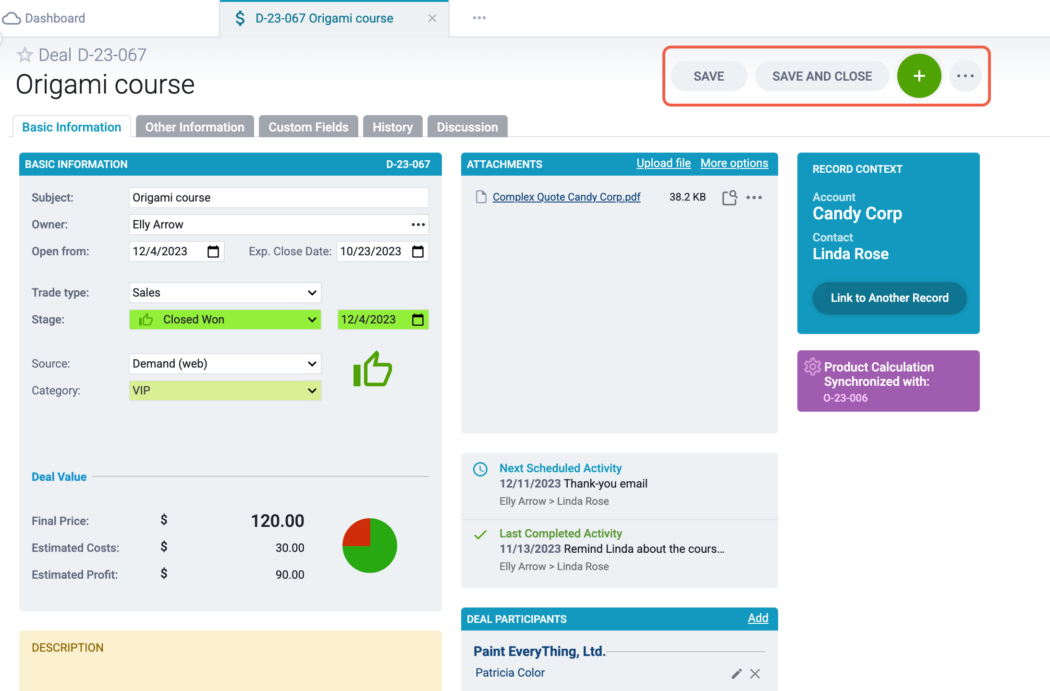Click the Deal Value section heading
Screen dimensions: 1050x691
tap(59, 477)
